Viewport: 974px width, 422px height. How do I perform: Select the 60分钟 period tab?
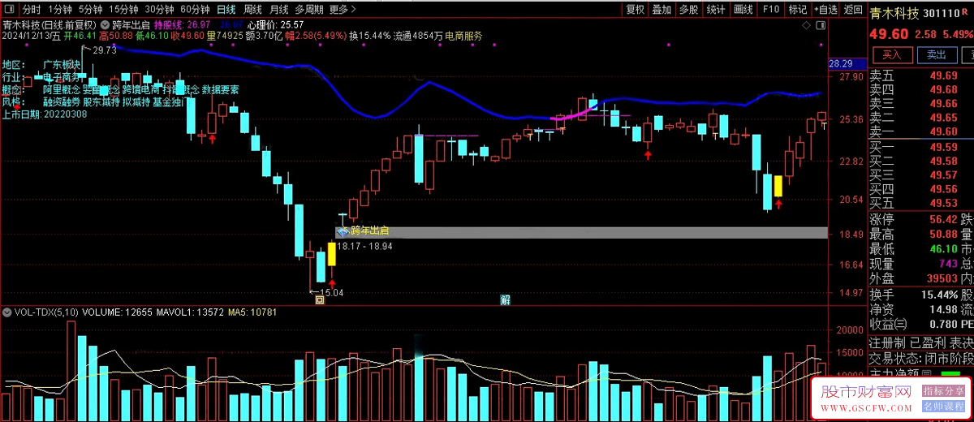pyautogui.click(x=195, y=10)
